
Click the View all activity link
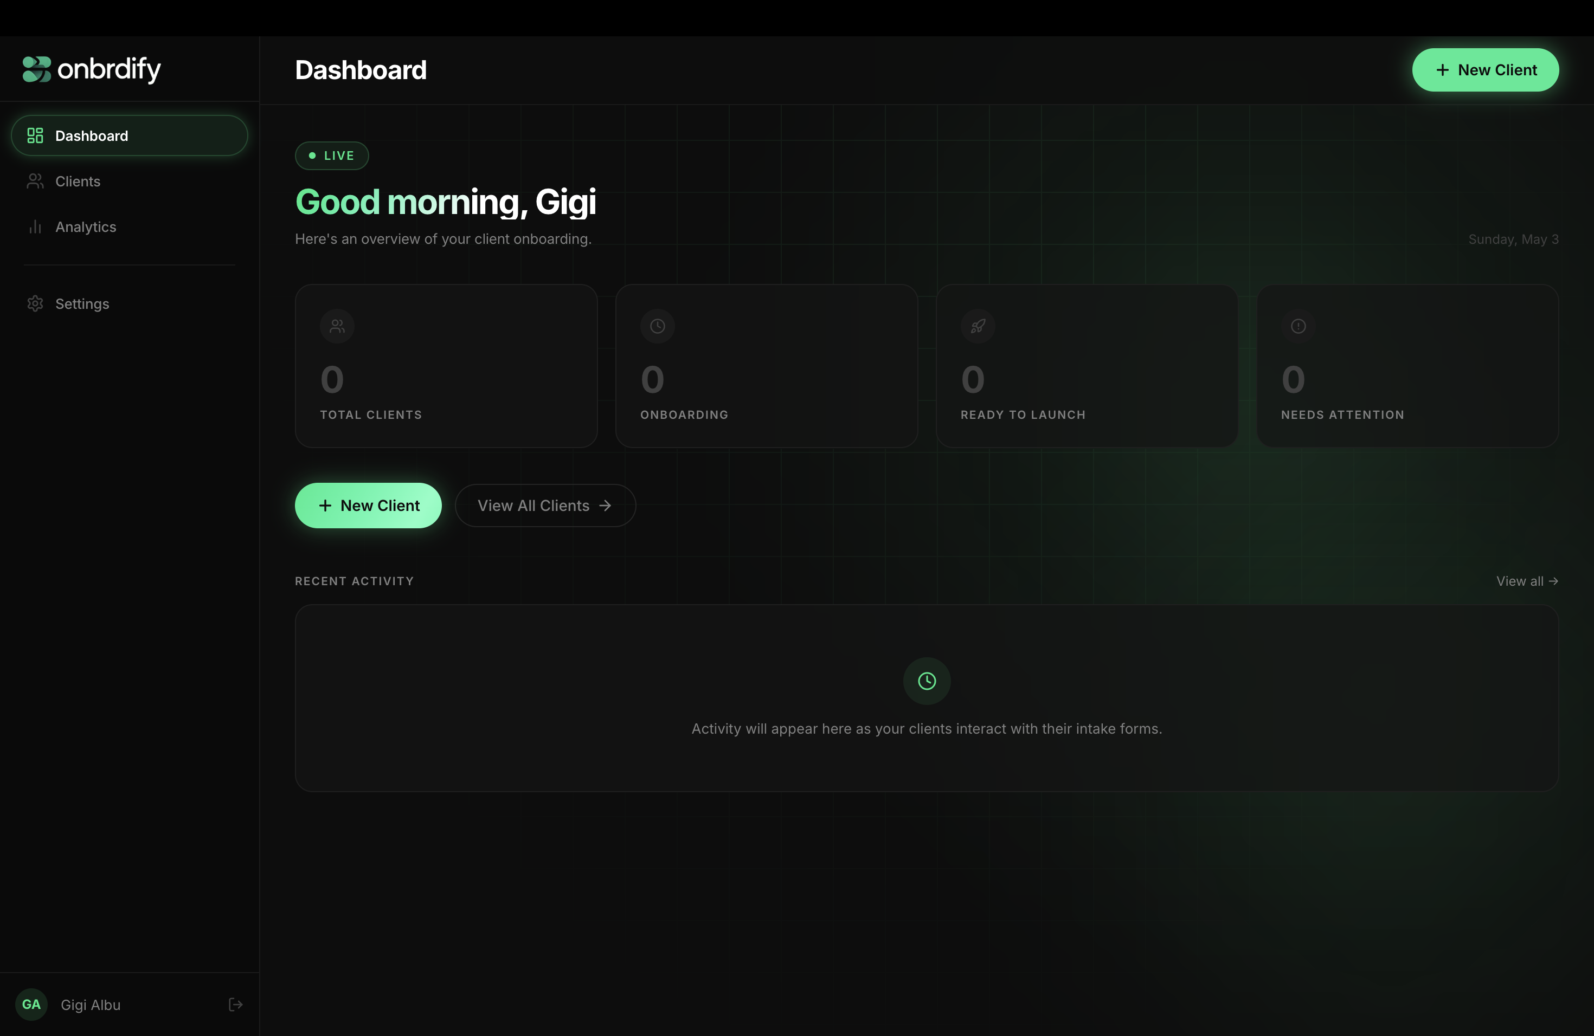pos(1527,581)
